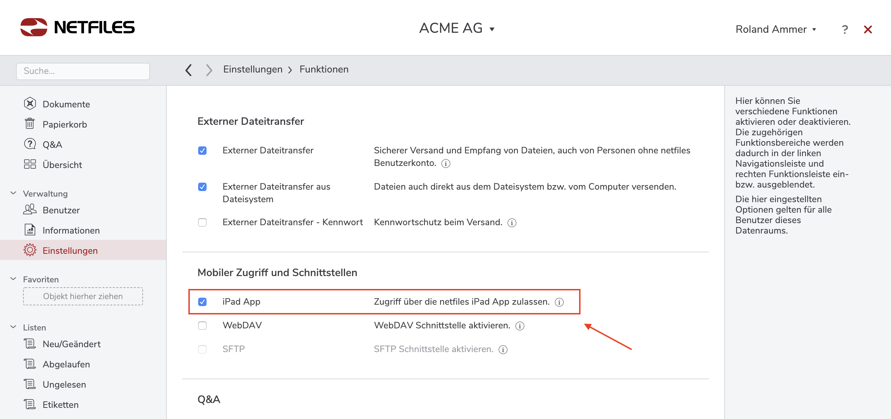Open the Übersicht grid icon
891x419 pixels.
tap(30, 165)
